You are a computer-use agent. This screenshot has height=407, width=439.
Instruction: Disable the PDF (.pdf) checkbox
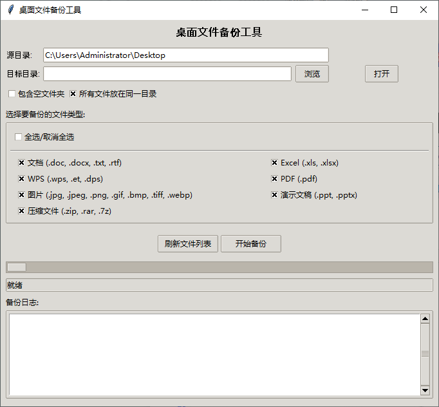[x=274, y=179]
